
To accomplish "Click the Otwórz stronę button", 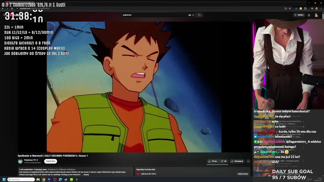I will (x=243, y=174).
